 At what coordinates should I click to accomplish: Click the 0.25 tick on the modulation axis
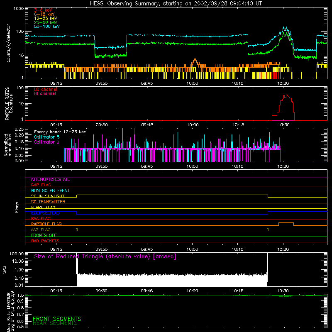click(19, 129)
